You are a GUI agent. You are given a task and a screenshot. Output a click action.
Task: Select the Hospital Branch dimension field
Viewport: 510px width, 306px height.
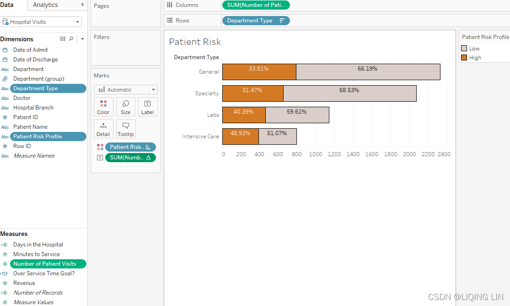click(x=33, y=108)
